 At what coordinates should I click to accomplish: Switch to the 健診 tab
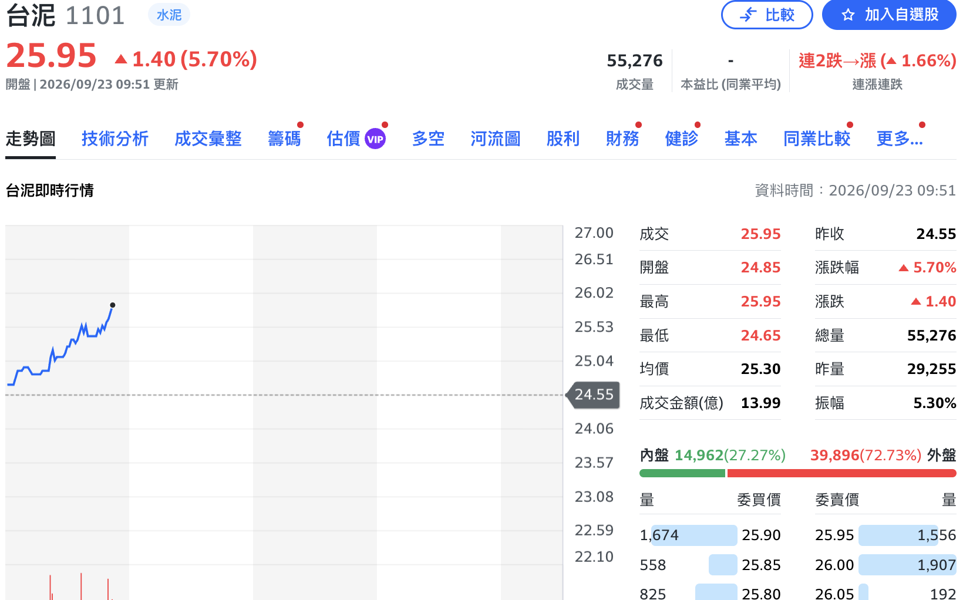pyautogui.click(x=682, y=139)
